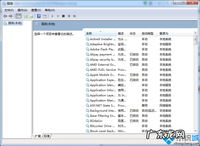This screenshot has width=200, height=146.
Task: Open the 查看(V) menu
Action: (36, 10)
